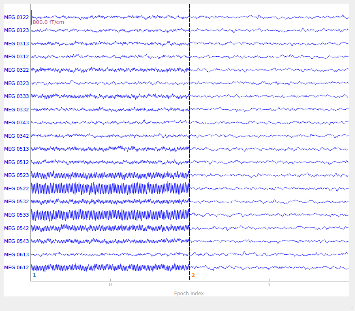Screen dimensions: 355x311
Task: Click the Epoch Index axis title
Action: tap(189, 294)
